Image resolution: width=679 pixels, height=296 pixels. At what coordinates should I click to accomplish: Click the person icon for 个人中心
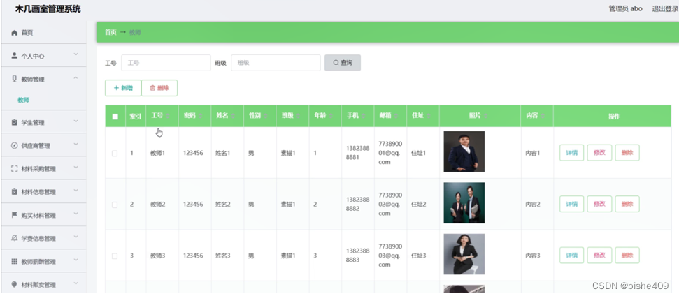pos(14,56)
